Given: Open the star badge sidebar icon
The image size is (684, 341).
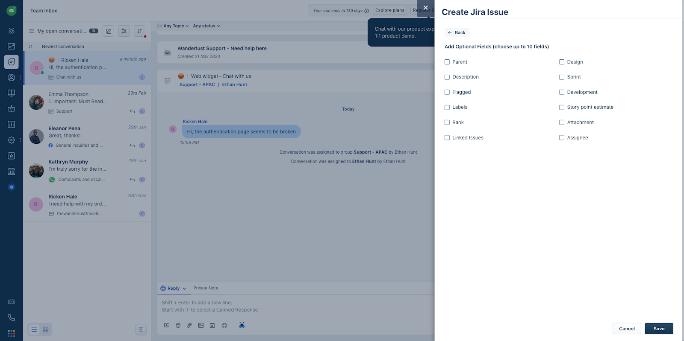Looking at the screenshot, I should (12, 156).
